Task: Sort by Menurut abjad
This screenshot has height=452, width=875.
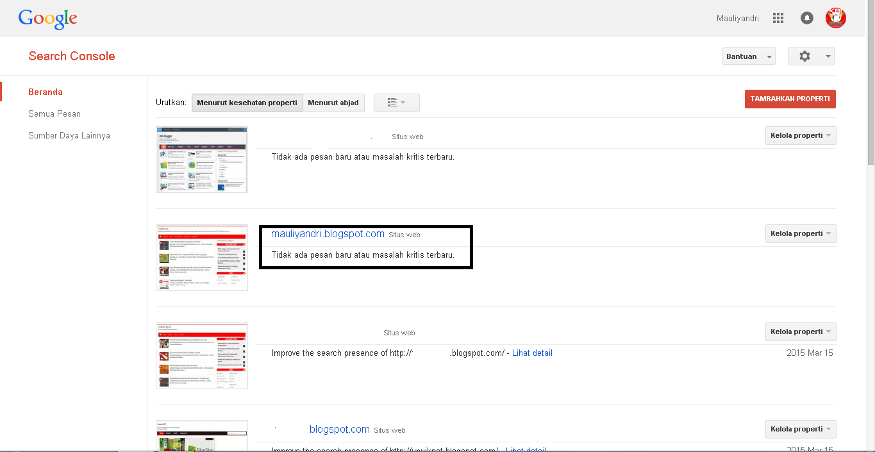Action: pyautogui.click(x=333, y=103)
